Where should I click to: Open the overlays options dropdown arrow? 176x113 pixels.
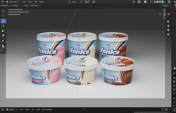coord(148,2)
